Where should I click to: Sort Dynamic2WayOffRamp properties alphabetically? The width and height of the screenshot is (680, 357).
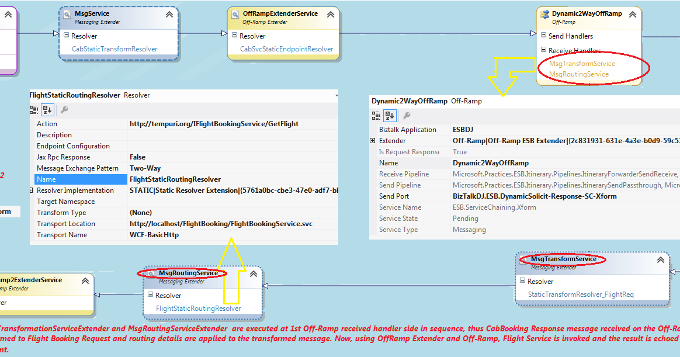point(389,115)
